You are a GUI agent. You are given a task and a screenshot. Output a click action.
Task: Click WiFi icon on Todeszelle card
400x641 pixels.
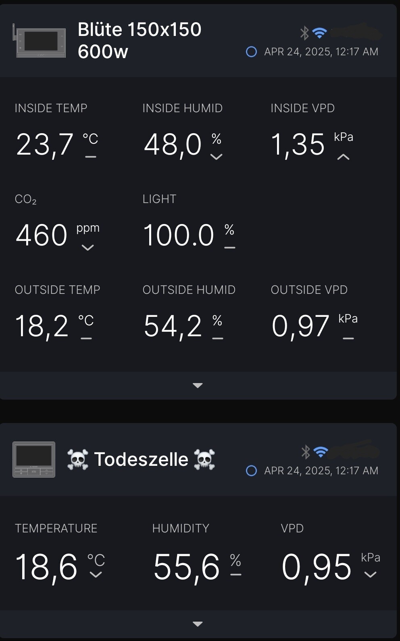pyautogui.click(x=321, y=452)
